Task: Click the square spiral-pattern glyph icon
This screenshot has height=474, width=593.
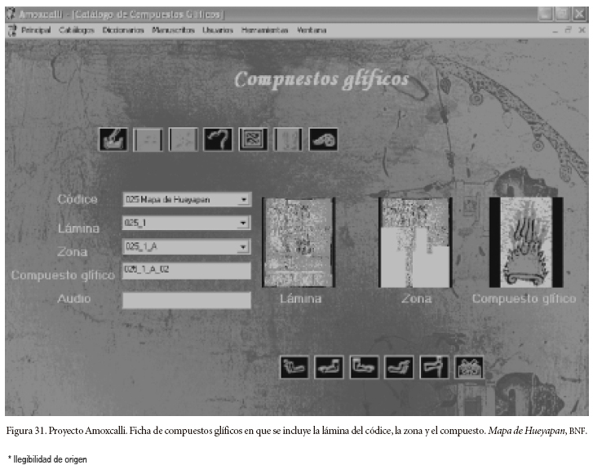Action: click(252, 139)
